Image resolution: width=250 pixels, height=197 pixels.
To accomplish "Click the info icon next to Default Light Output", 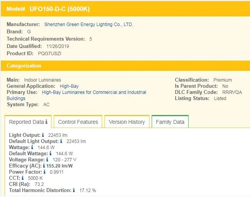I will pyautogui.click(x=61, y=141).
